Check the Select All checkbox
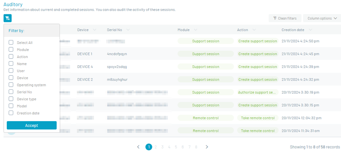The image size is (341, 157). 11,43
